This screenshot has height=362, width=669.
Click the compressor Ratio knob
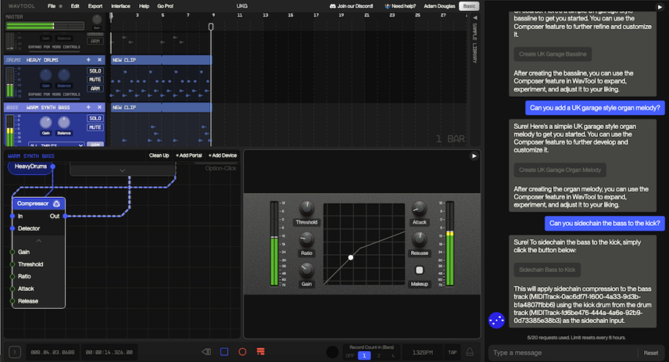pyautogui.click(x=306, y=239)
